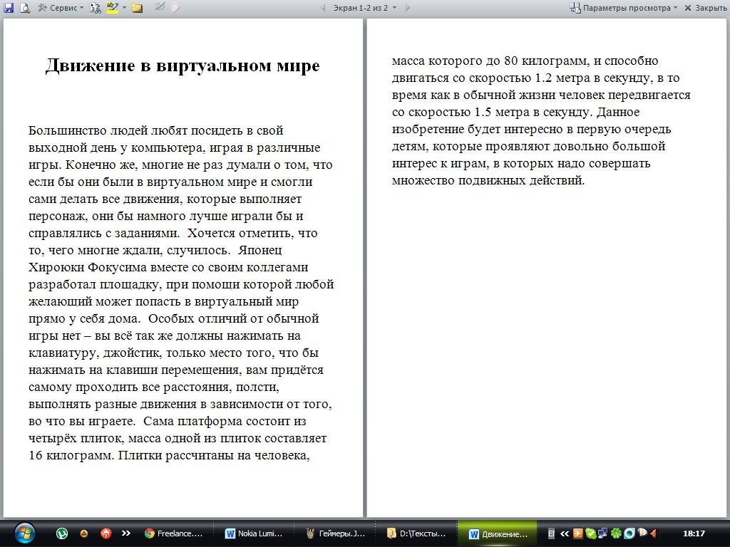Apply the yellow text highlight pen

click(112, 7)
